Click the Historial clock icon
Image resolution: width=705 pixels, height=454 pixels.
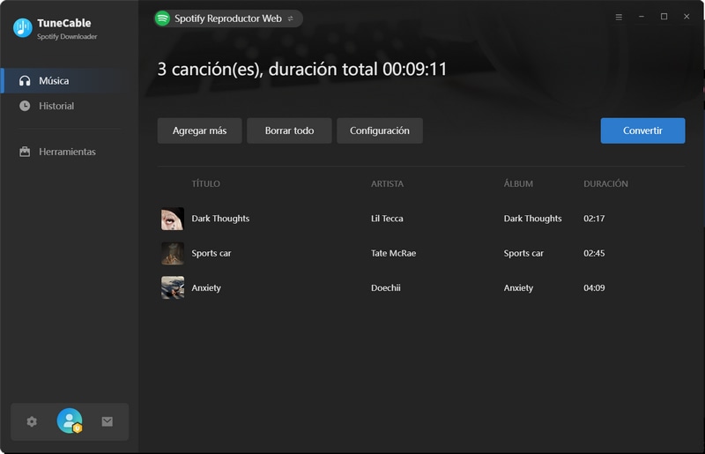click(x=25, y=106)
